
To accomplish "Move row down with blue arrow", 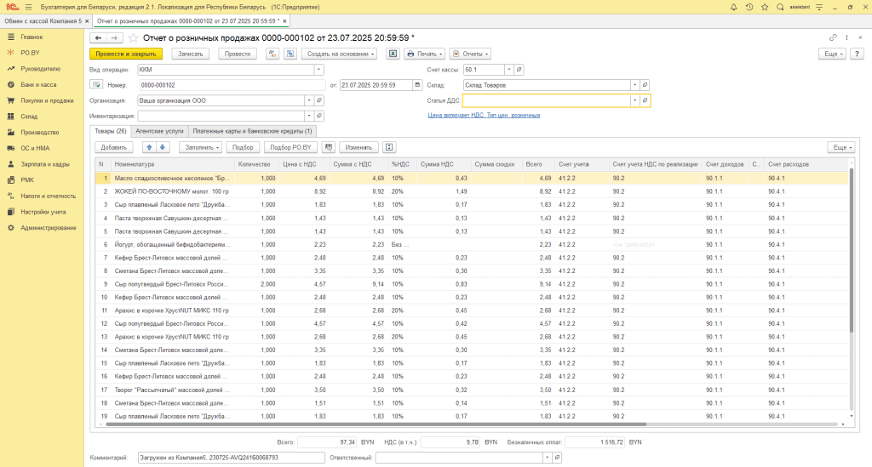I will (x=163, y=147).
